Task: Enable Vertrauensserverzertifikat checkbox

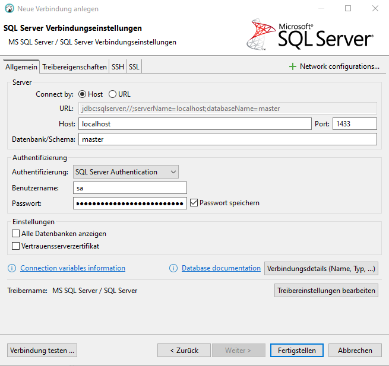Action: [16, 246]
